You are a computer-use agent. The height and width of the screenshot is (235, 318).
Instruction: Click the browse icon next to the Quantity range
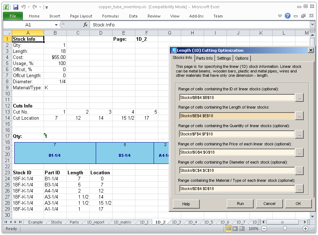coord(300,134)
